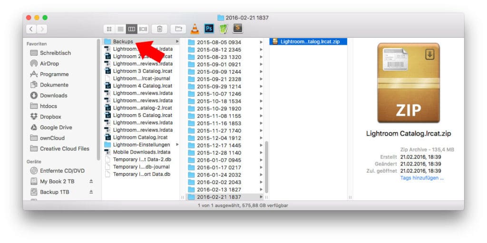This screenshot has width=487, height=243.
Task: Switch to list view in toolbar
Action: pos(120,29)
